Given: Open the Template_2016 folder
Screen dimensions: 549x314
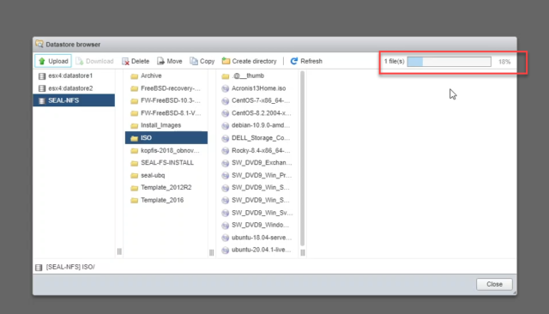Looking at the screenshot, I should [166, 200].
